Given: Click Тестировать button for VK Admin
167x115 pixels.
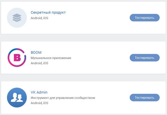Looking at the screenshot, I should pos(144,97).
